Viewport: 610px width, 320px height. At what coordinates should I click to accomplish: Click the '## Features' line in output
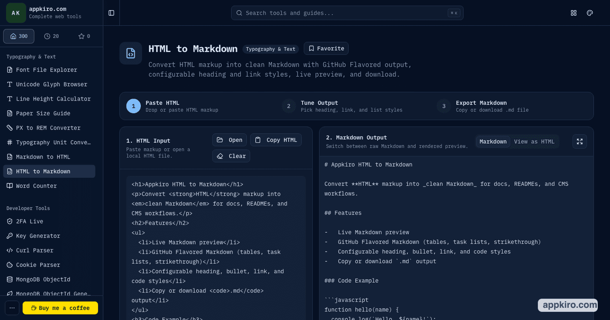343,213
